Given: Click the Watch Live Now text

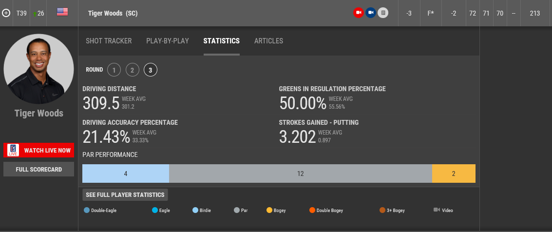Looking at the screenshot, I should (x=47, y=151).
